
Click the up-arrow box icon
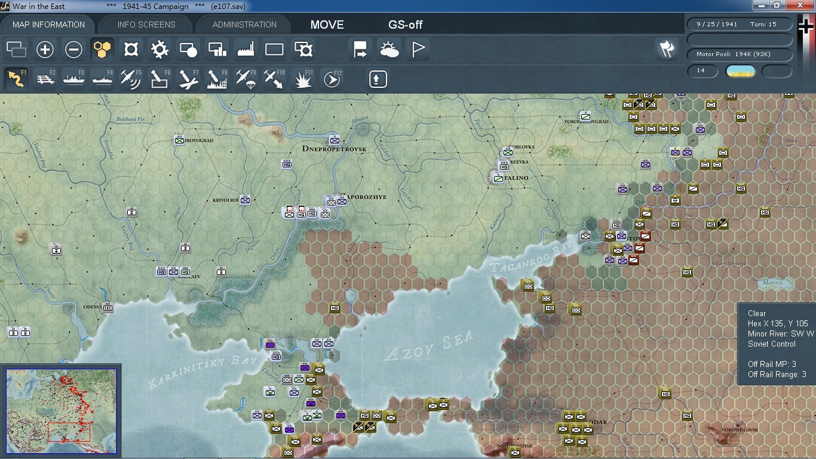[378, 79]
